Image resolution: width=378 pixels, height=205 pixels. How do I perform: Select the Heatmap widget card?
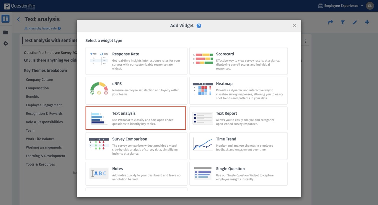tap(238, 91)
